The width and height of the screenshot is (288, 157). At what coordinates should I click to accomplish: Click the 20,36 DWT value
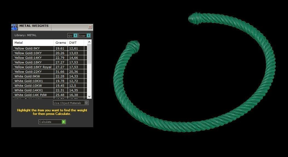click(74, 72)
